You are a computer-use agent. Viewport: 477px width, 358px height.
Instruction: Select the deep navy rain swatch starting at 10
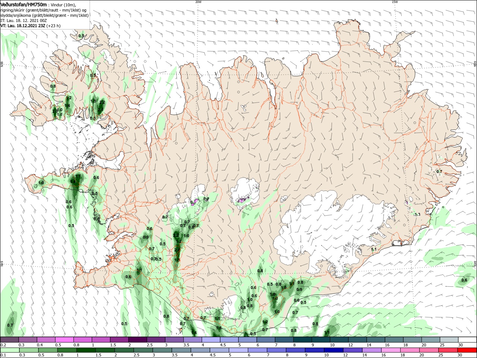click(334, 351)
